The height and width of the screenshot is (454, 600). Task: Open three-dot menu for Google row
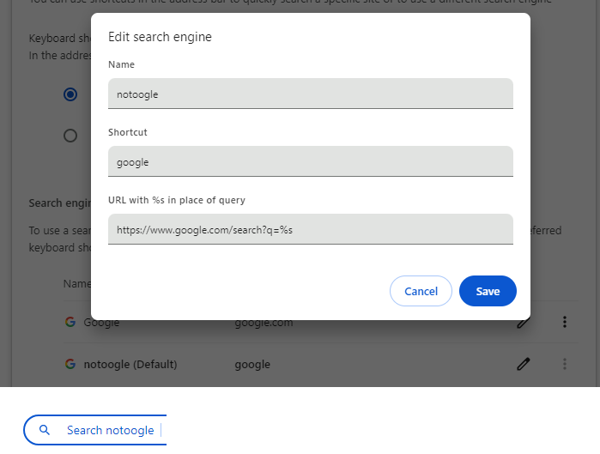[x=565, y=323]
